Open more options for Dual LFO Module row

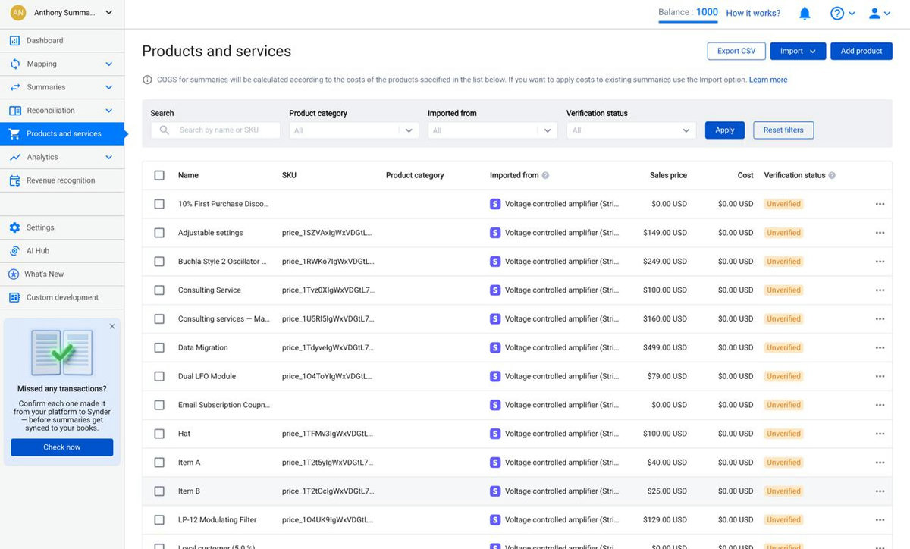pyautogui.click(x=880, y=376)
